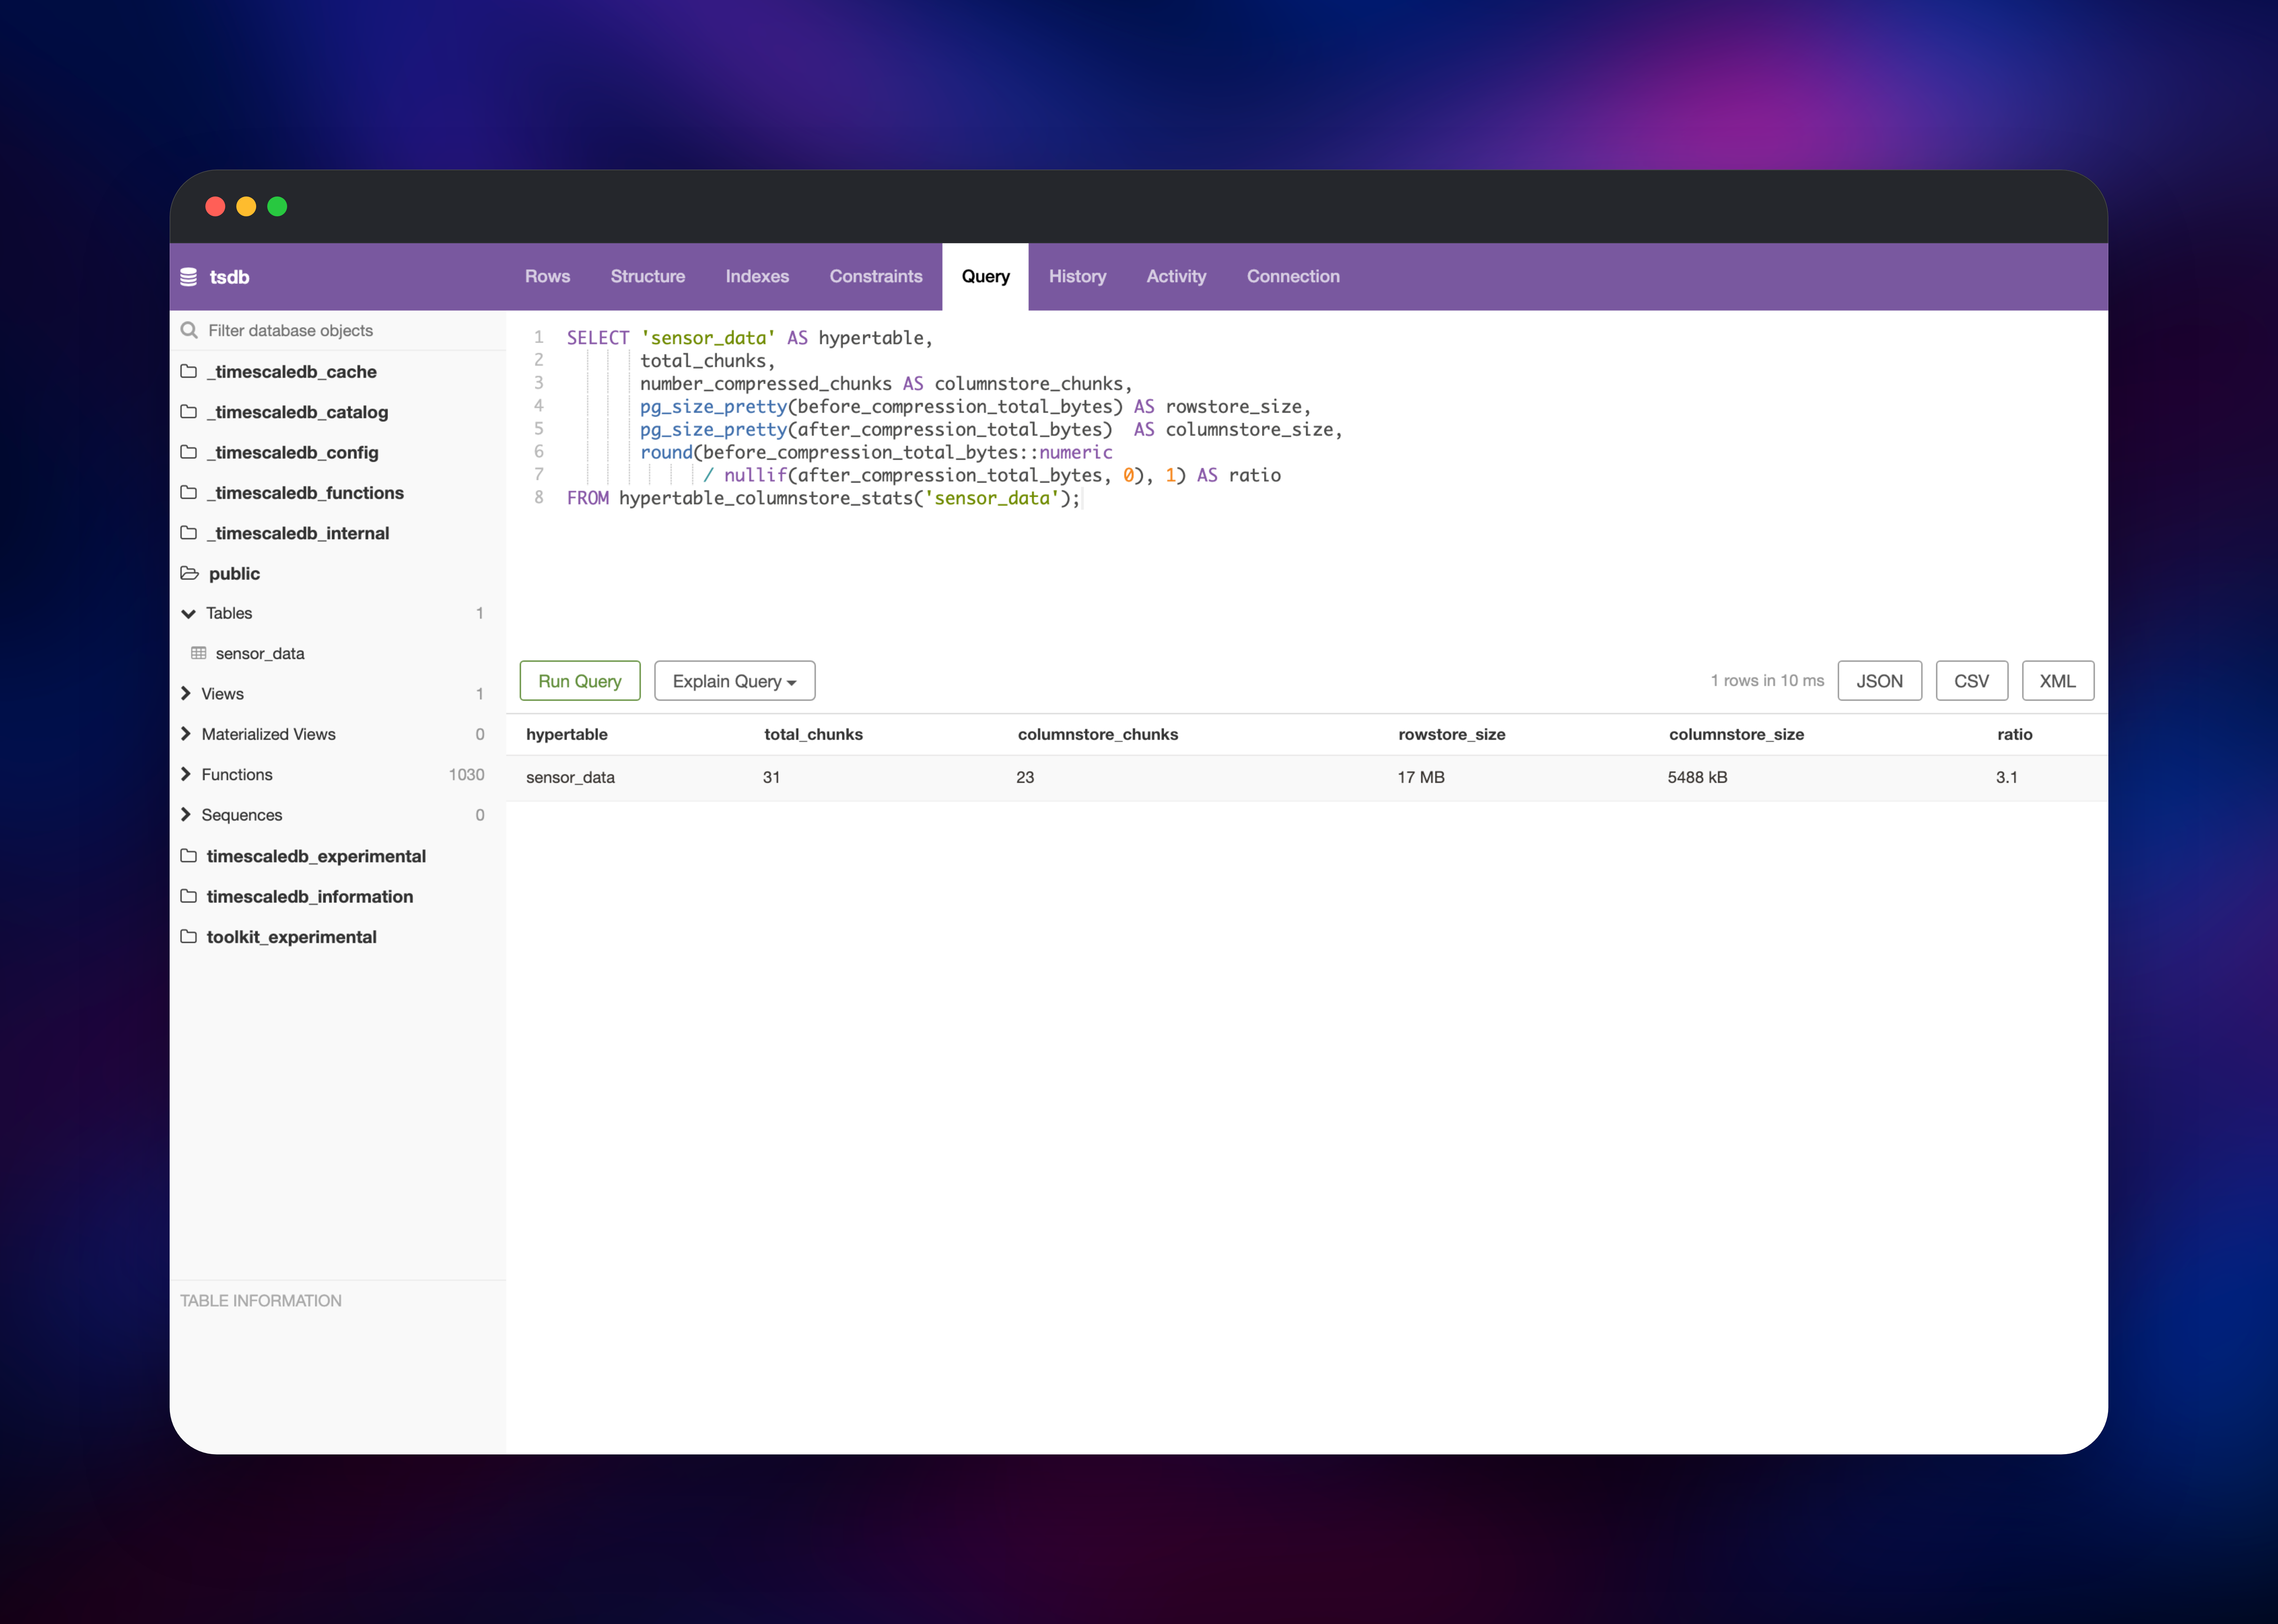This screenshot has width=2278, height=1624.
Task: Open the Explain Query dropdown
Action: click(x=734, y=681)
